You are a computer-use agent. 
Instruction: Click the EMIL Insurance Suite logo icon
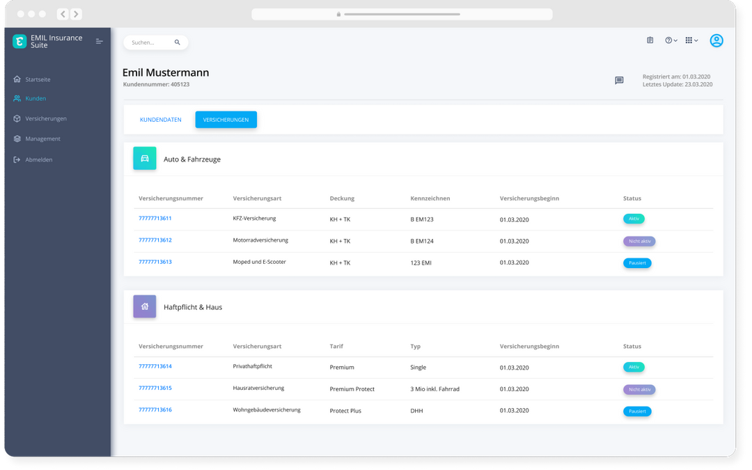pyautogui.click(x=19, y=42)
